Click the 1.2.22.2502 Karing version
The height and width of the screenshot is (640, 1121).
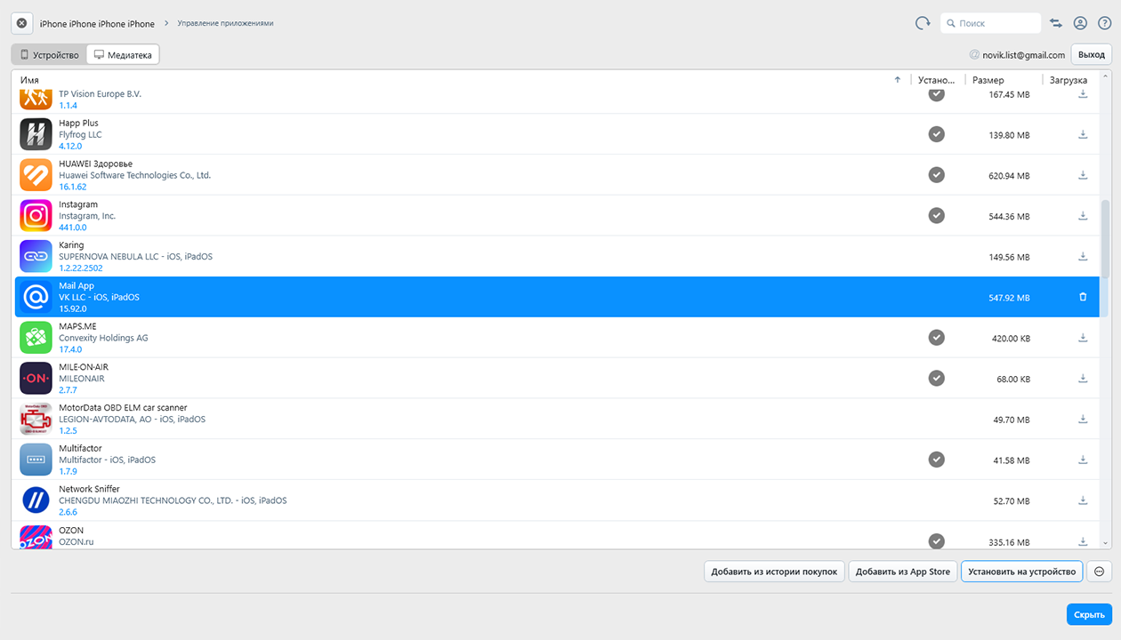[x=81, y=268]
